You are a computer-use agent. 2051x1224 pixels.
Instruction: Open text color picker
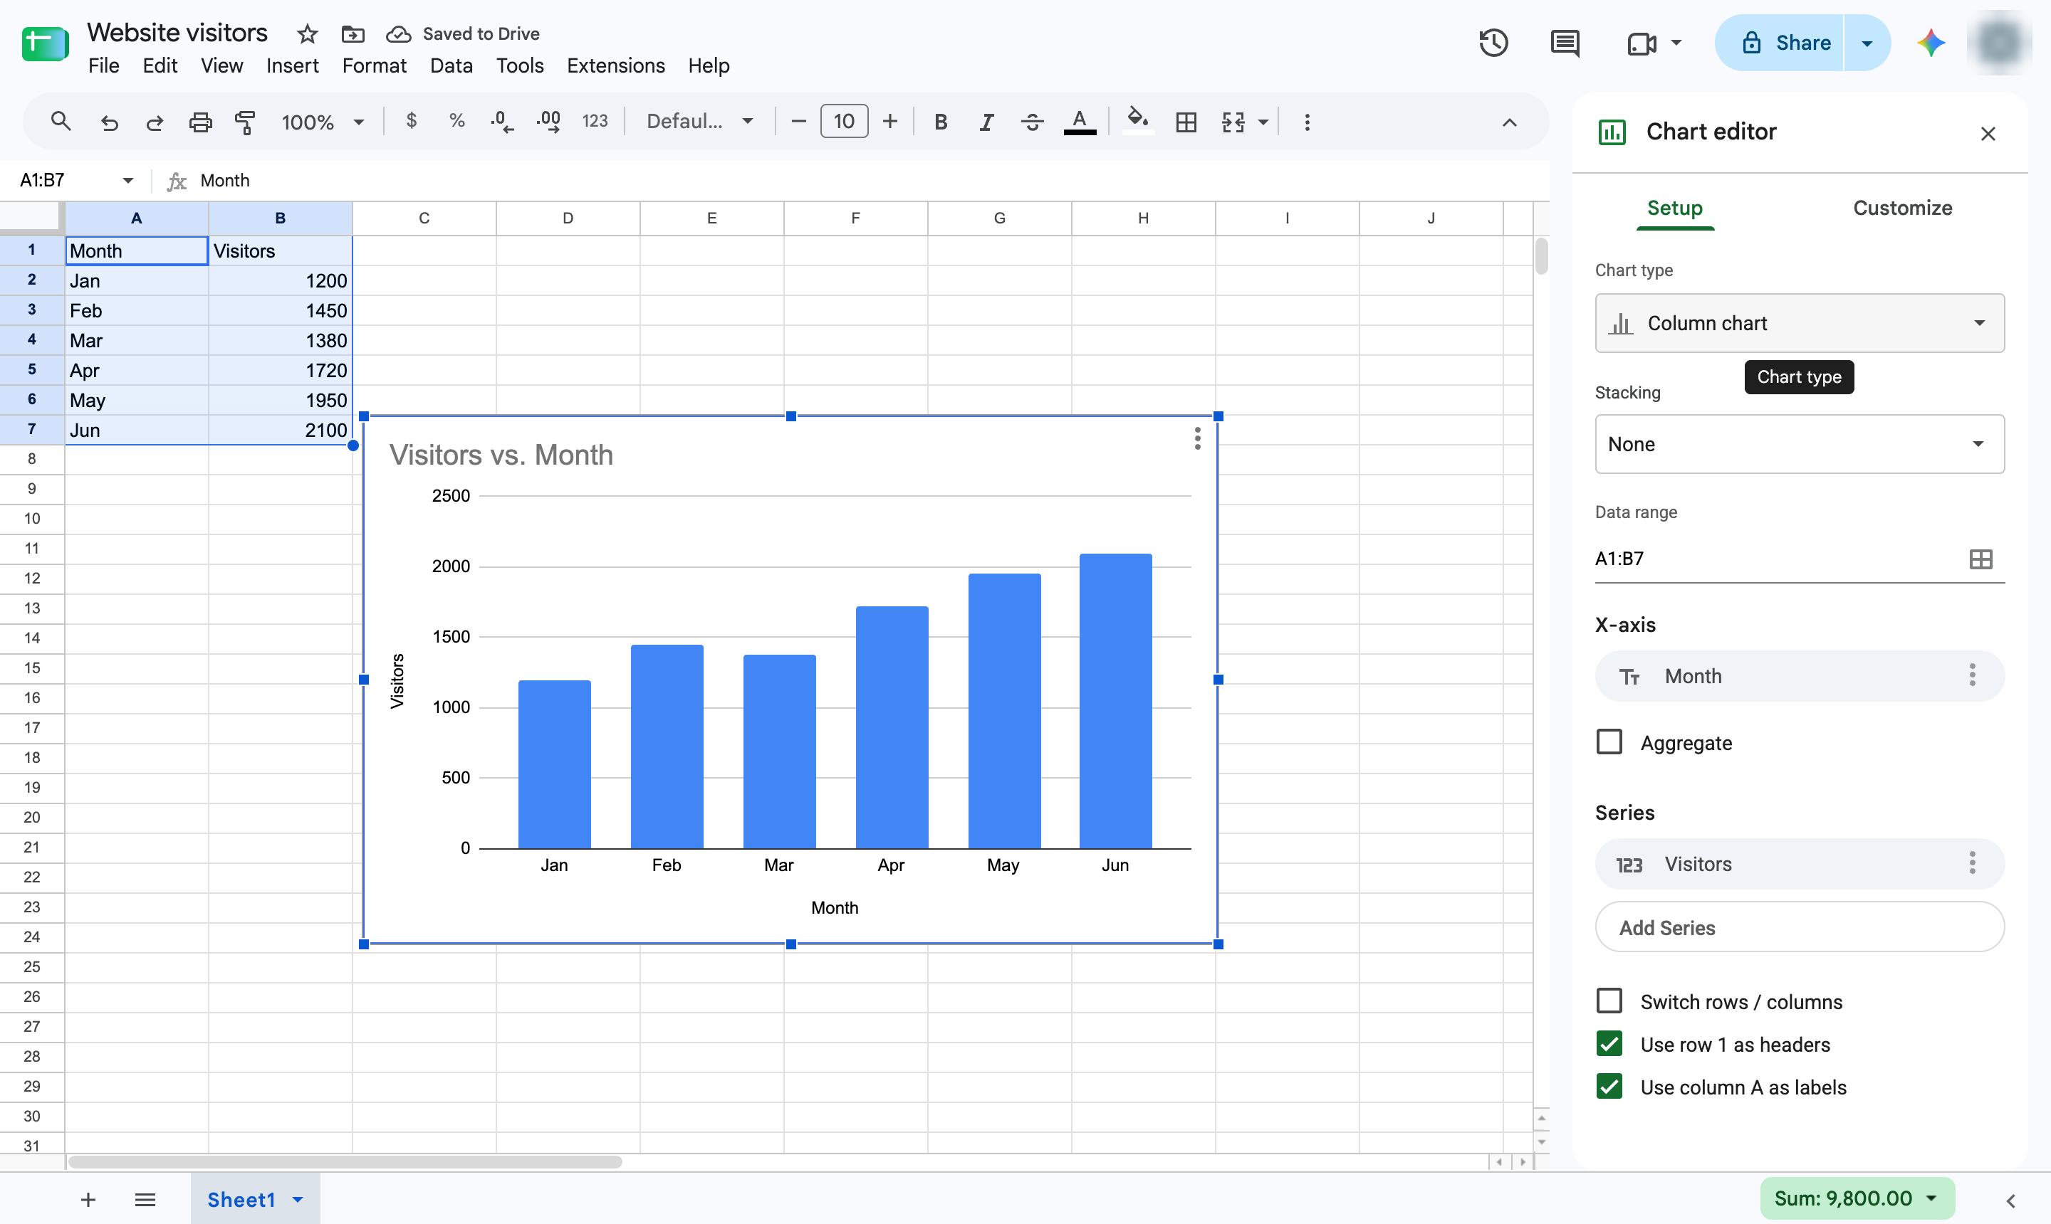point(1080,122)
